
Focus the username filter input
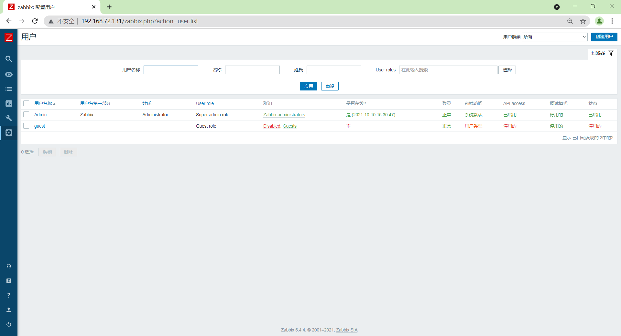click(x=171, y=70)
